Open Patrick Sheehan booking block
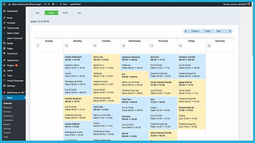This screenshot has height=143, width=255. click(77, 108)
